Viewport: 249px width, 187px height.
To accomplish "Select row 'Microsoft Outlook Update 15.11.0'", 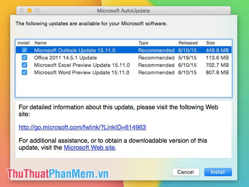I will (124, 50).
